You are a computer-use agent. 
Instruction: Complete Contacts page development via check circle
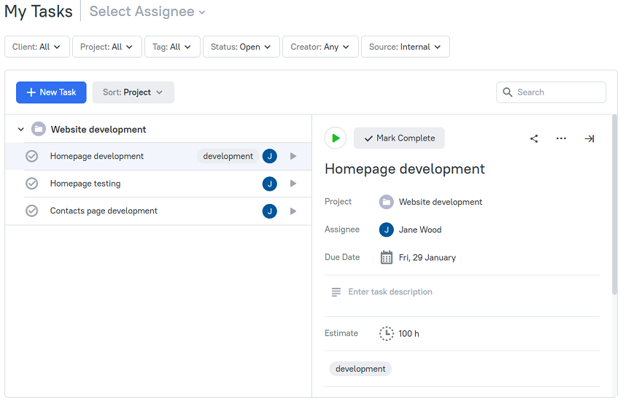tap(31, 211)
